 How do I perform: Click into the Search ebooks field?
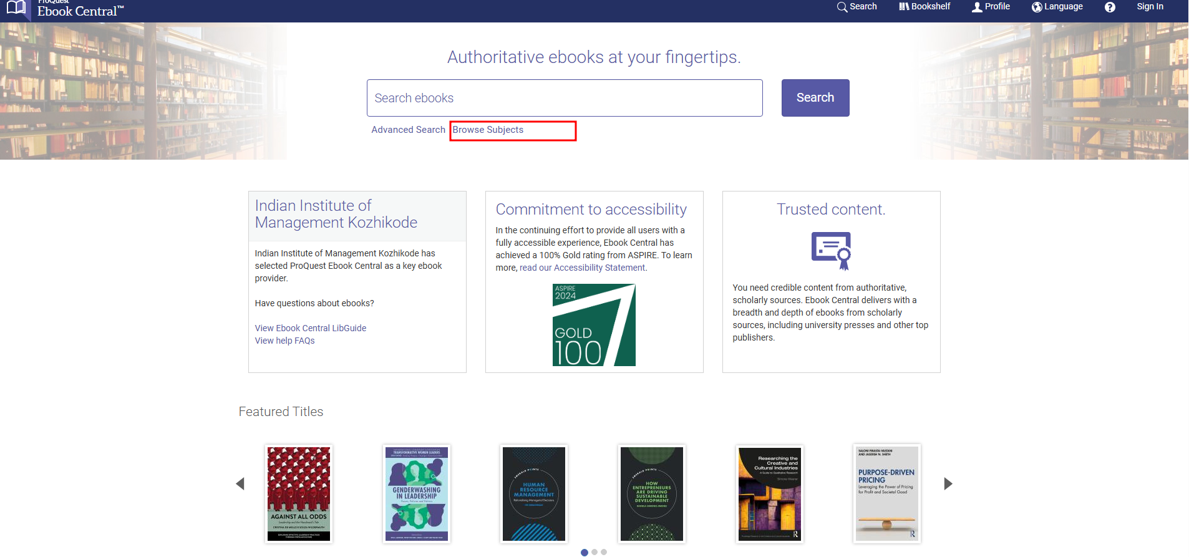click(564, 98)
